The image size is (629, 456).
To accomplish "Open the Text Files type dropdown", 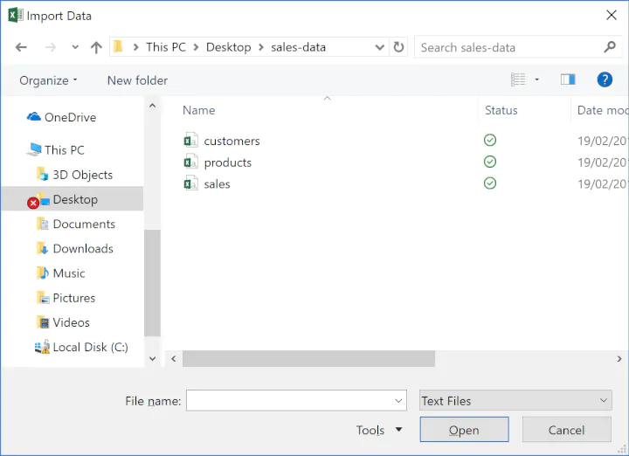I will click(515, 400).
